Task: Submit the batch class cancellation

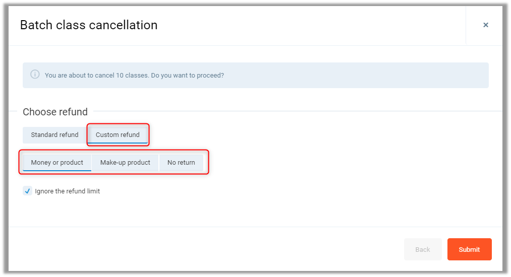Action: tap(469, 249)
